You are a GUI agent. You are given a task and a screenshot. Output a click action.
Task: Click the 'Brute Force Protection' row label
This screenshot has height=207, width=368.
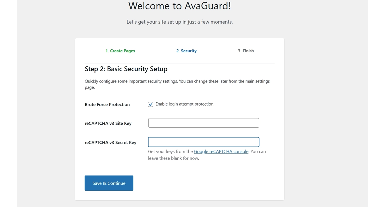(107, 105)
